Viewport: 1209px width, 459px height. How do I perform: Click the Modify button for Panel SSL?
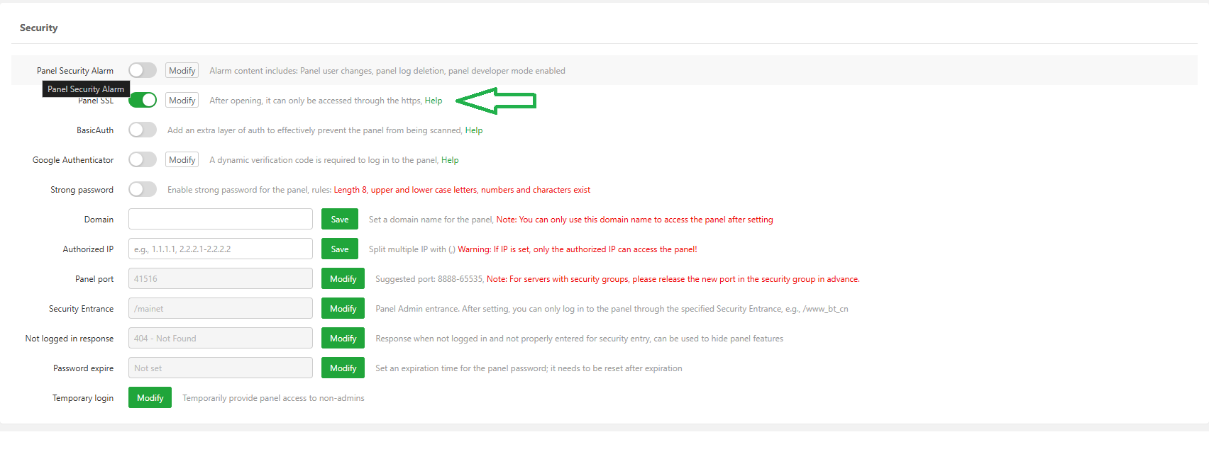pyautogui.click(x=182, y=100)
